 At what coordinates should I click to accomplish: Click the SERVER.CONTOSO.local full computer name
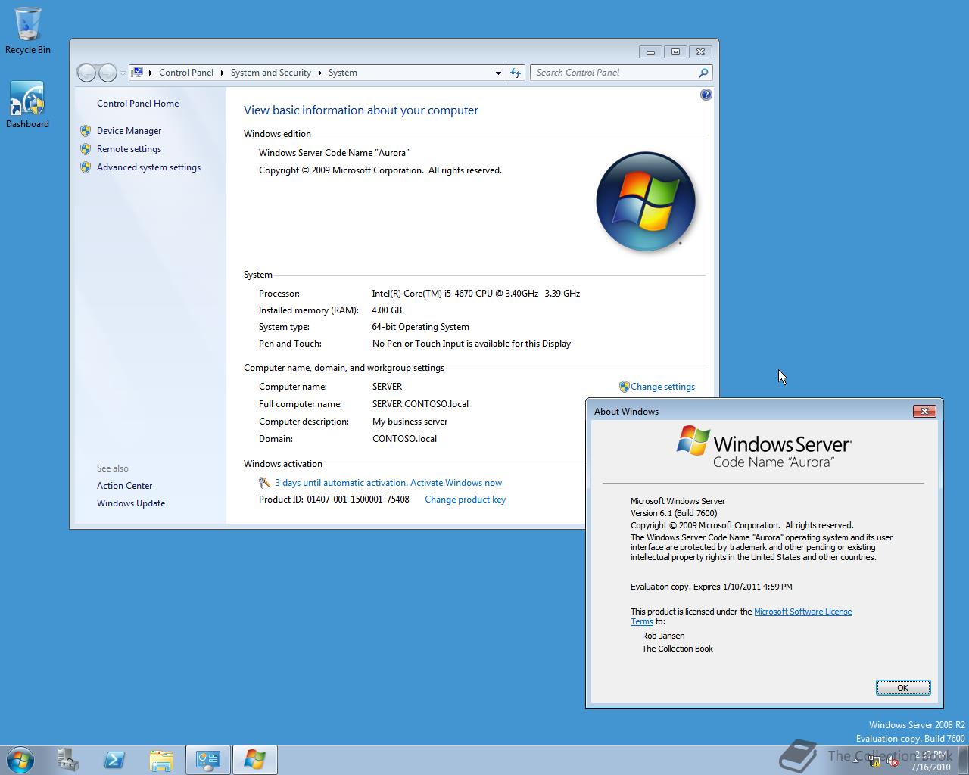(420, 404)
